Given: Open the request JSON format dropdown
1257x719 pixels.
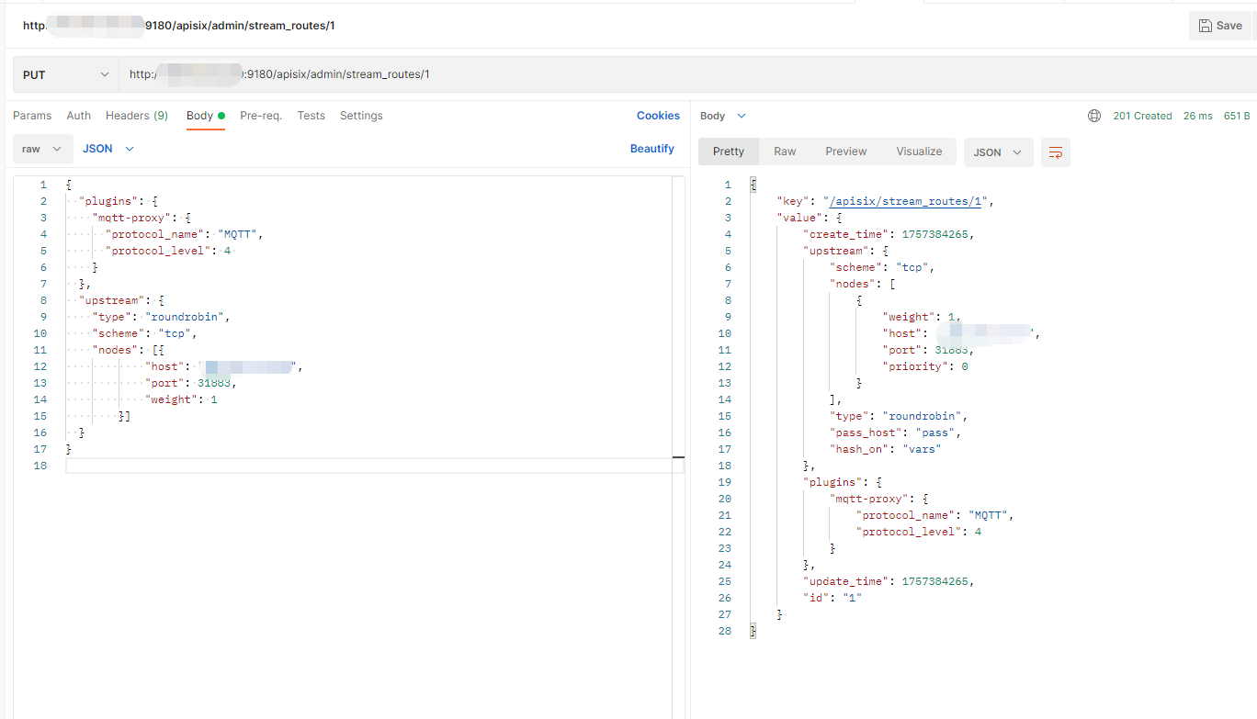Looking at the screenshot, I should point(108,149).
